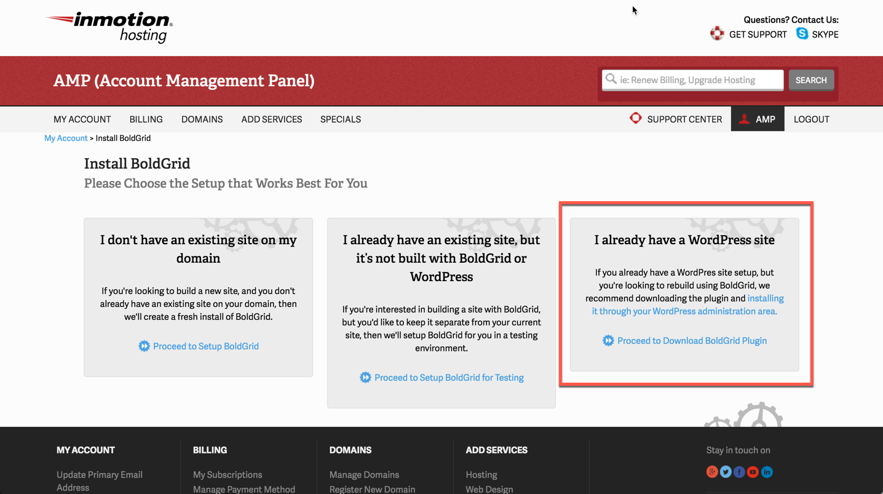Click gear icon beside Proceed to Setup BoldGrid
Image resolution: width=883 pixels, height=494 pixels.
point(144,346)
